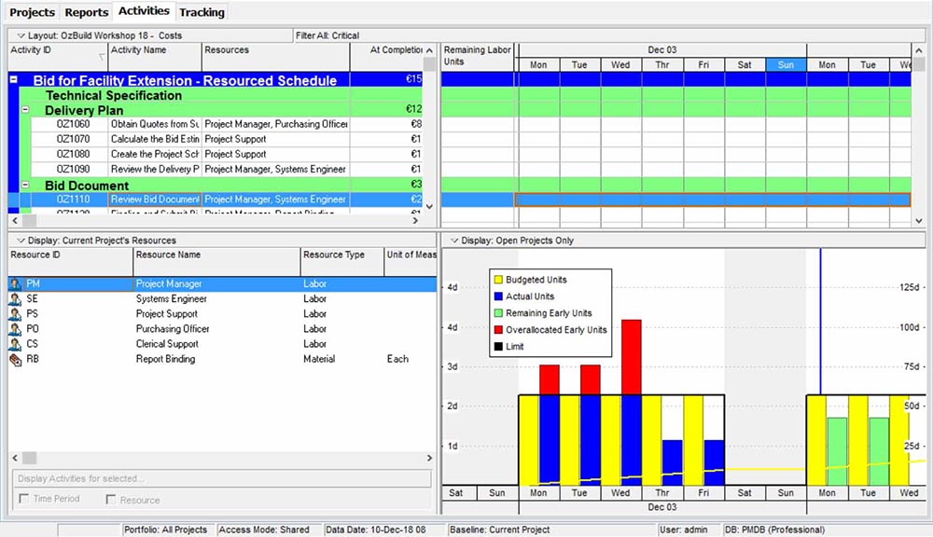The image size is (933, 537).
Task: Click the red Overallocated Early Units legend swatch
Action: (x=498, y=330)
